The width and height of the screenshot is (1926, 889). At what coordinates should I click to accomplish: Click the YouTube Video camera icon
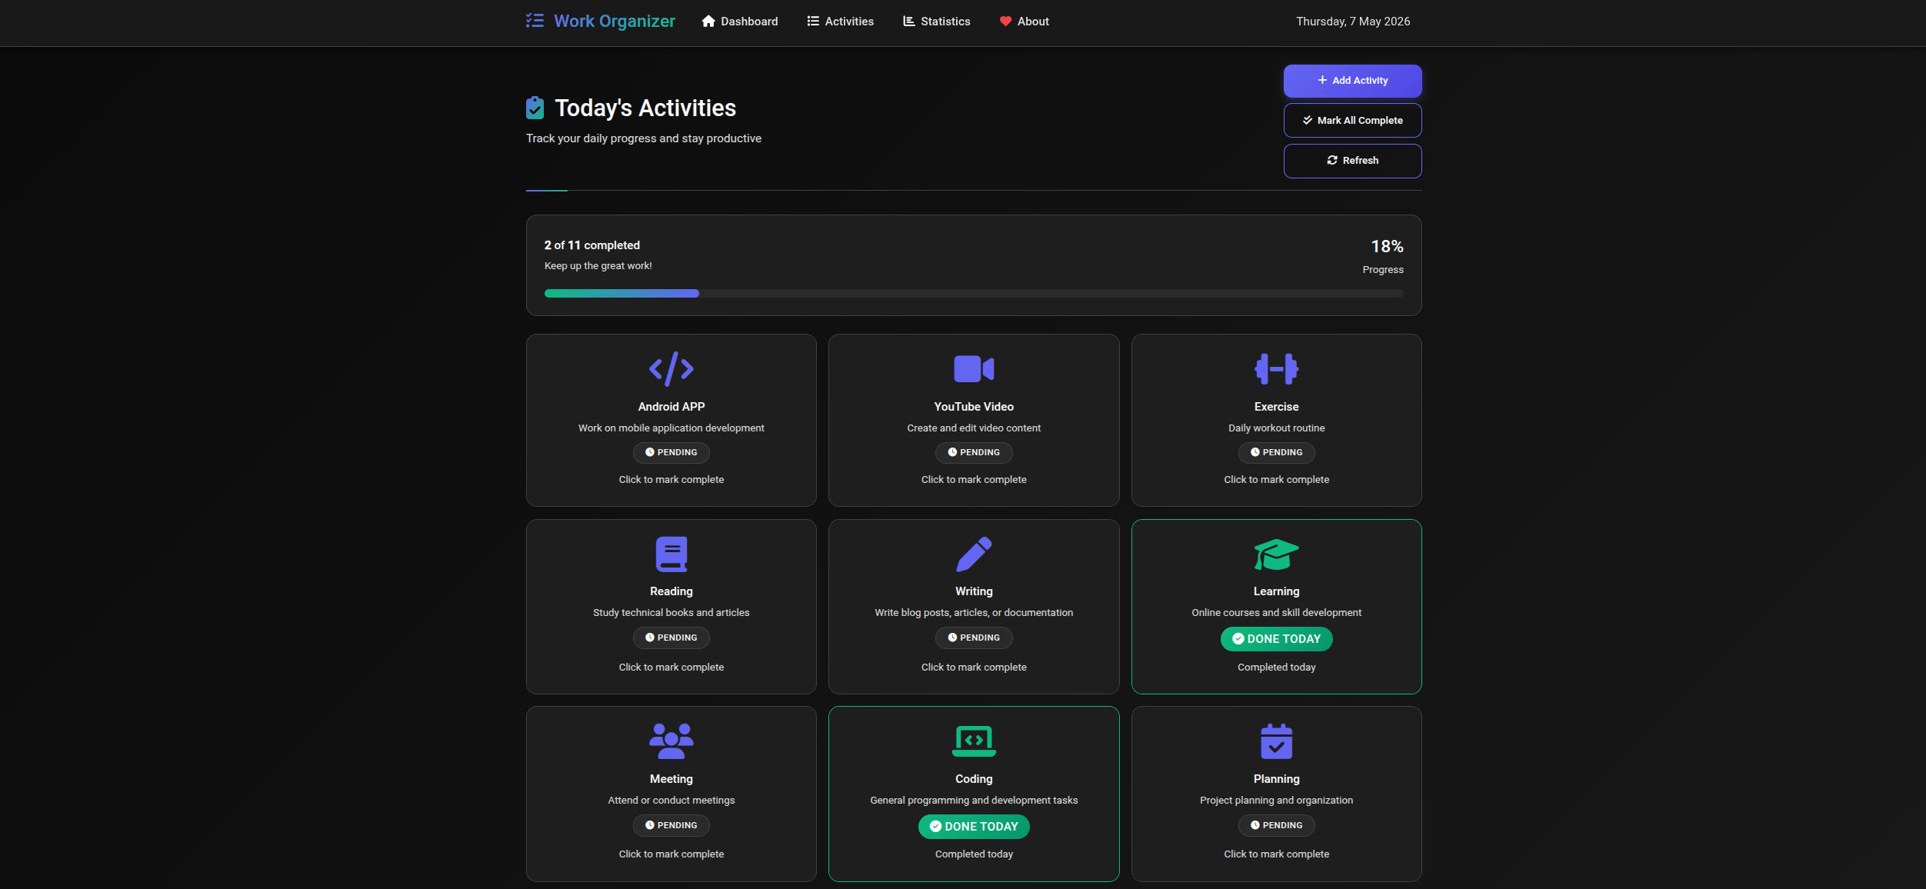974,369
